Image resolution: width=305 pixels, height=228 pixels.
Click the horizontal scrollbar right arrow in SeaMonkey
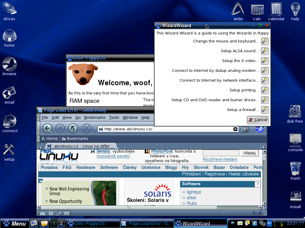tap(260, 208)
